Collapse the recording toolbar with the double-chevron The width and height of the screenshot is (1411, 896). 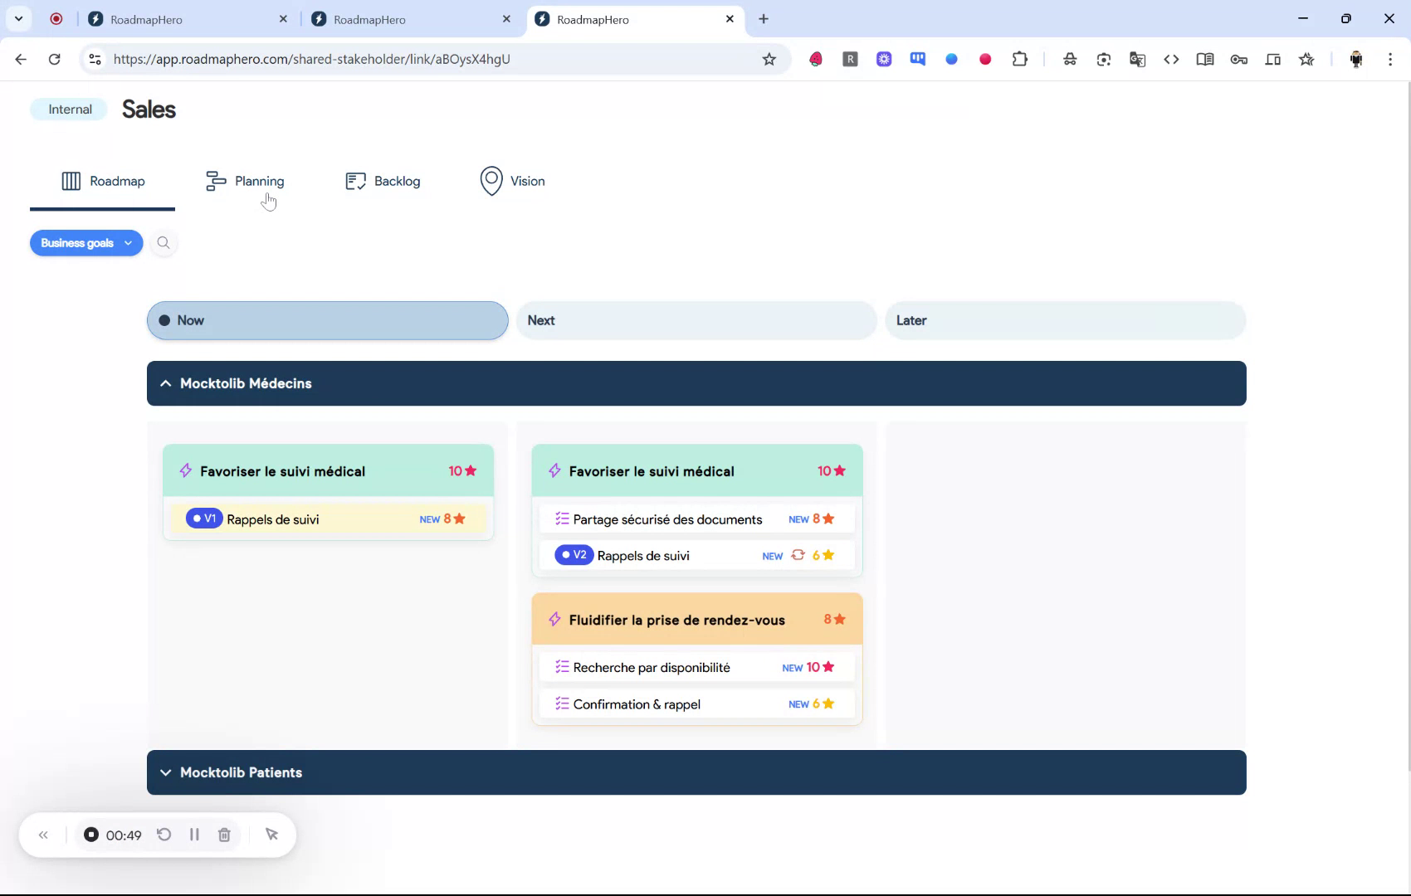coord(43,835)
